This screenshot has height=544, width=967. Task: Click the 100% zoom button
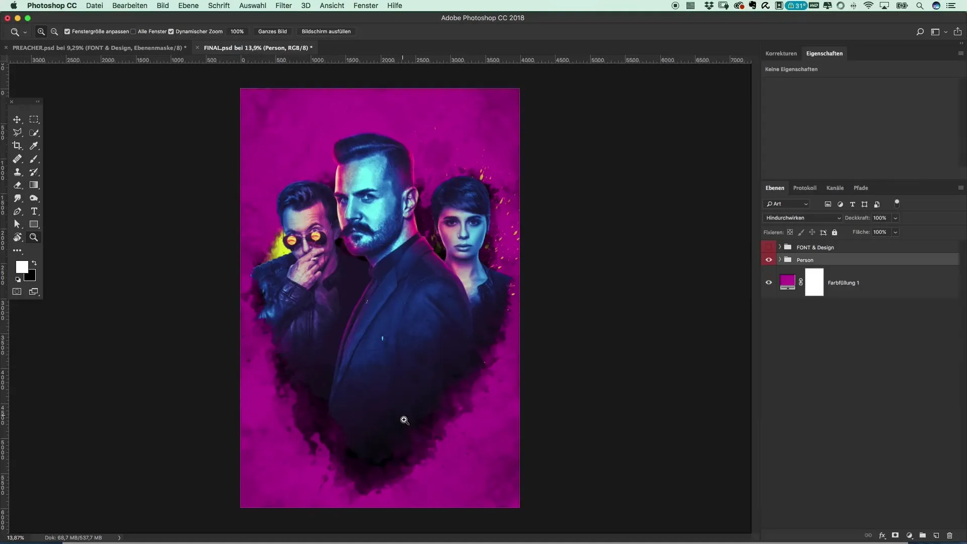pyautogui.click(x=237, y=31)
